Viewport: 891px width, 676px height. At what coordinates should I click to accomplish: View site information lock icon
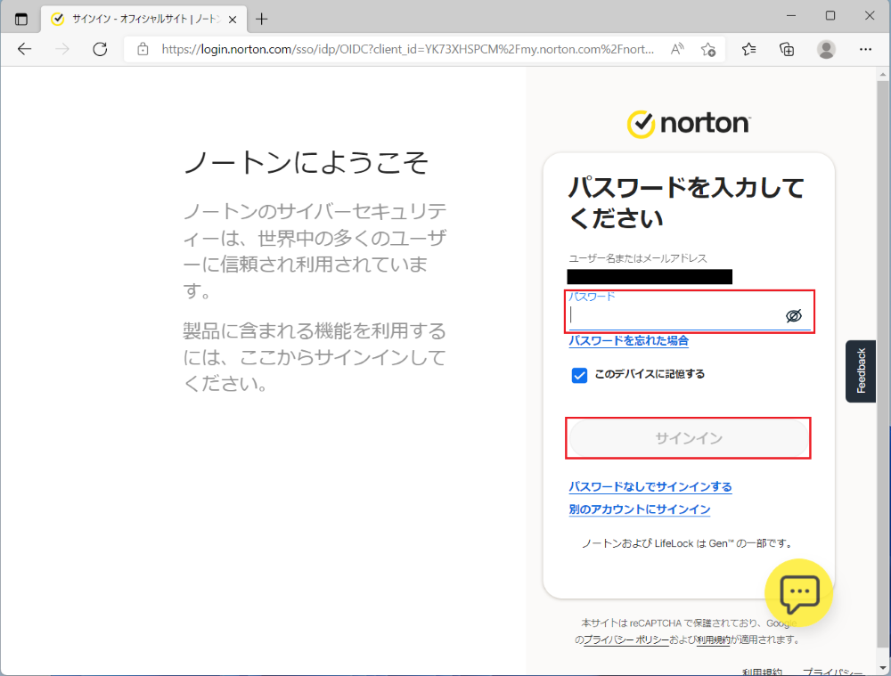point(143,49)
